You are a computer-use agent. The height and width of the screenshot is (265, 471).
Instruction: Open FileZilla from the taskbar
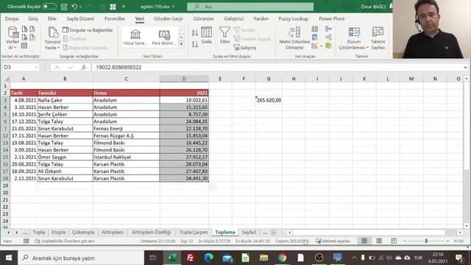(x=190, y=258)
